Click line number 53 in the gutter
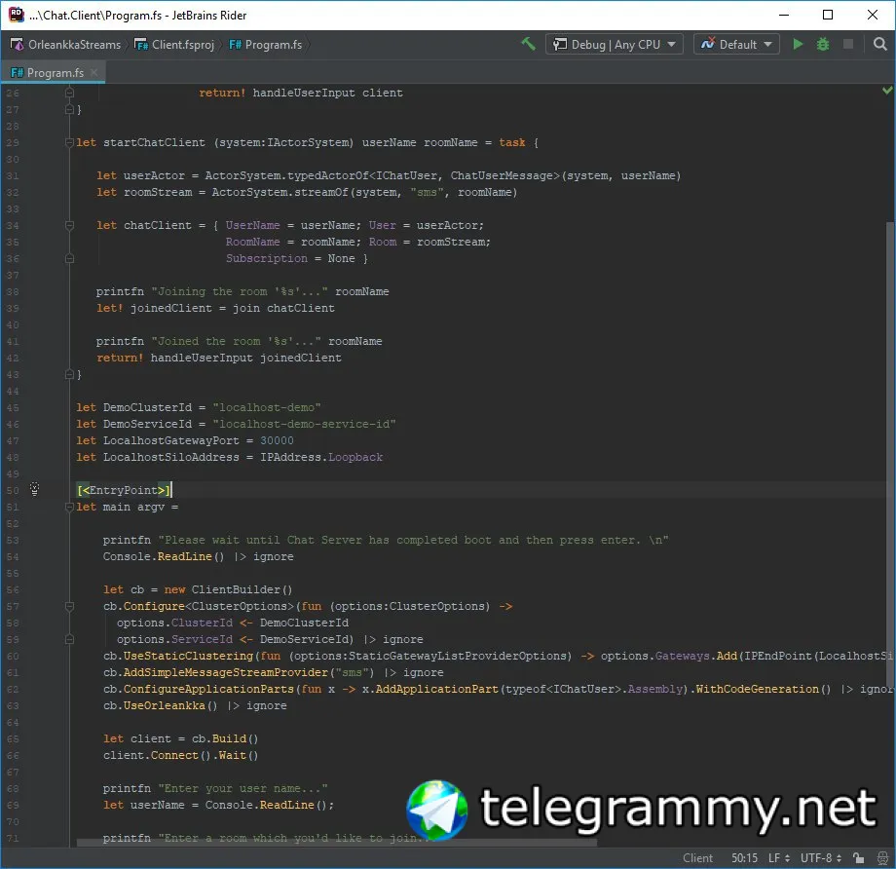Image resolution: width=896 pixels, height=869 pixels. point(13,541)
